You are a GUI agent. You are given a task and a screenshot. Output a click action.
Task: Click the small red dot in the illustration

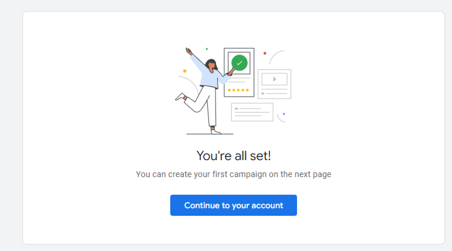[265, 53]
